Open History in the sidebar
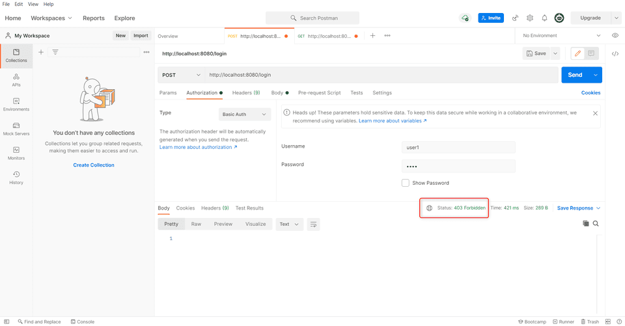The height and width of the screenshot is (326, 625). (x=16, y=177)
